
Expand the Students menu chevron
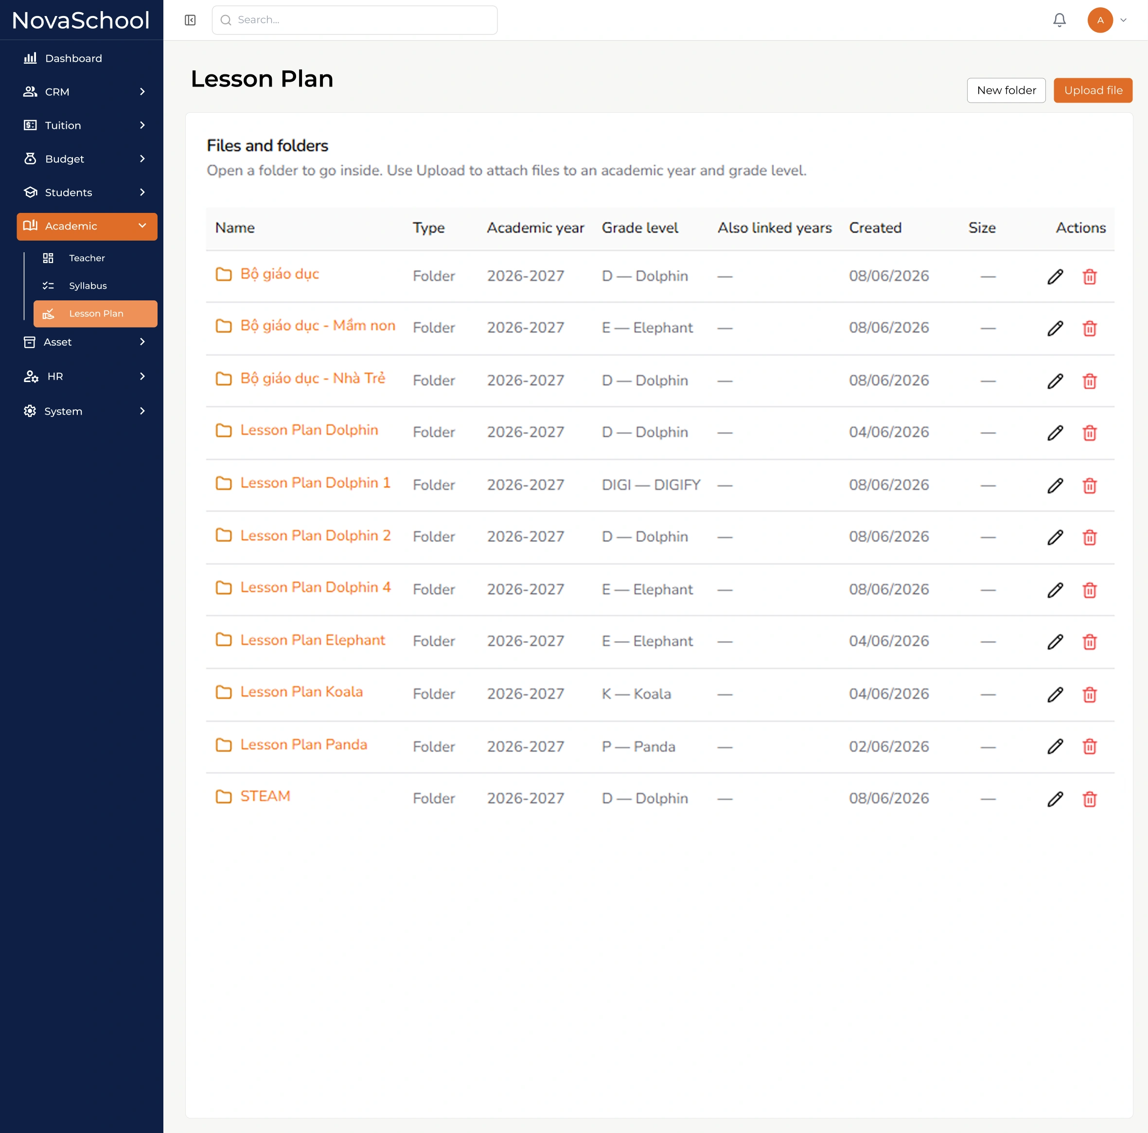142,192
